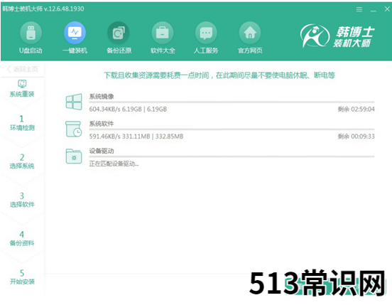Click the download notice text about 耗费一点时间
The image size is (392, 305).
pyautogui.click(x=219, y=75)
